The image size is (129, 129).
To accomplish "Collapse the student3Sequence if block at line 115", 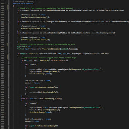I will pyautogui.click(x=8, y=33).
